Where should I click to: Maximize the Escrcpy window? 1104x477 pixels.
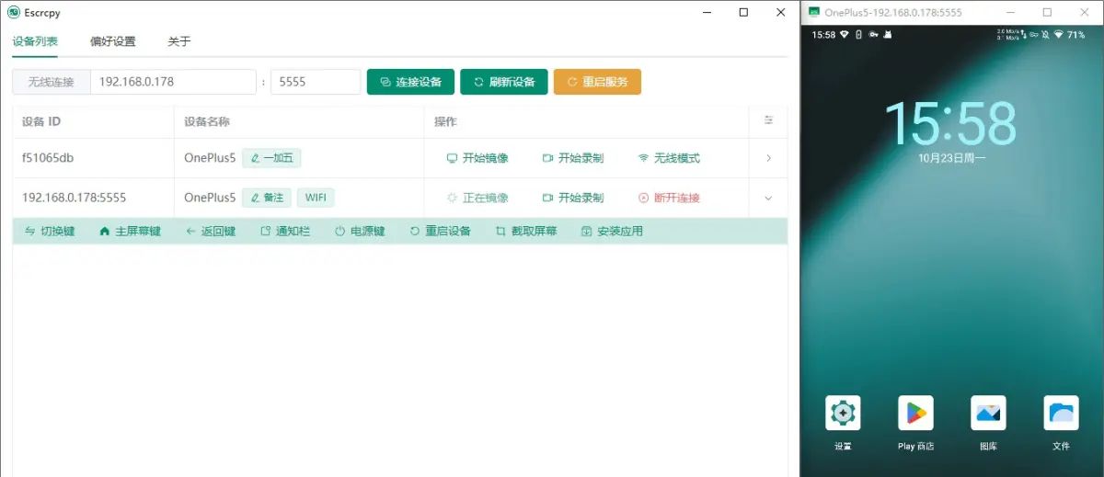743,12
